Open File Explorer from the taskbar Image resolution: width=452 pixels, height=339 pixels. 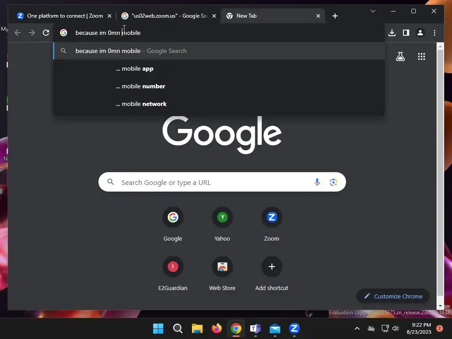(x=197, y=328)
